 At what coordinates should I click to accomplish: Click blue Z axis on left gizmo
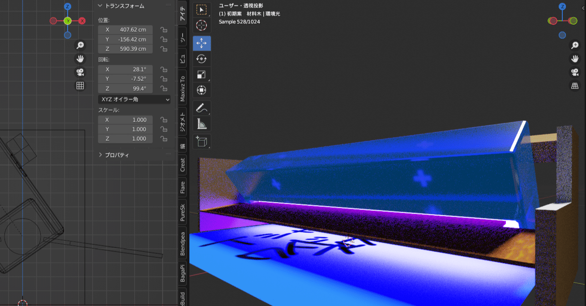pyautogui.click(x=67, y=6)
